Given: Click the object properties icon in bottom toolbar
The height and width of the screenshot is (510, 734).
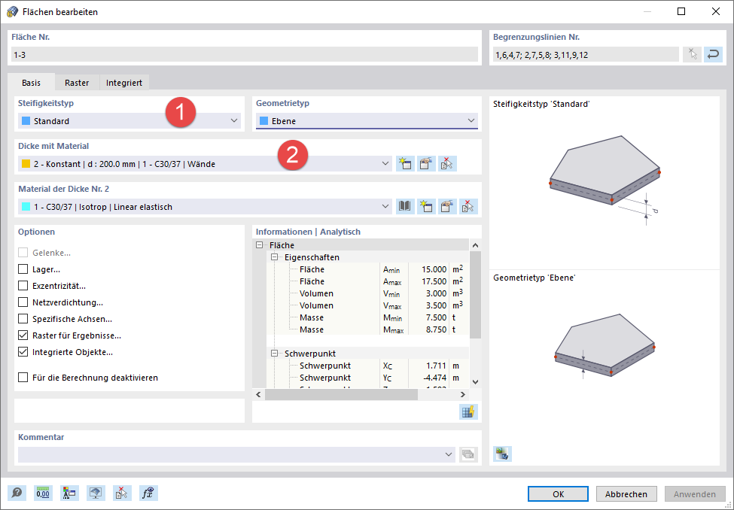Looking at the screenshot, I should pyautogui.click(x=69, y=493).
